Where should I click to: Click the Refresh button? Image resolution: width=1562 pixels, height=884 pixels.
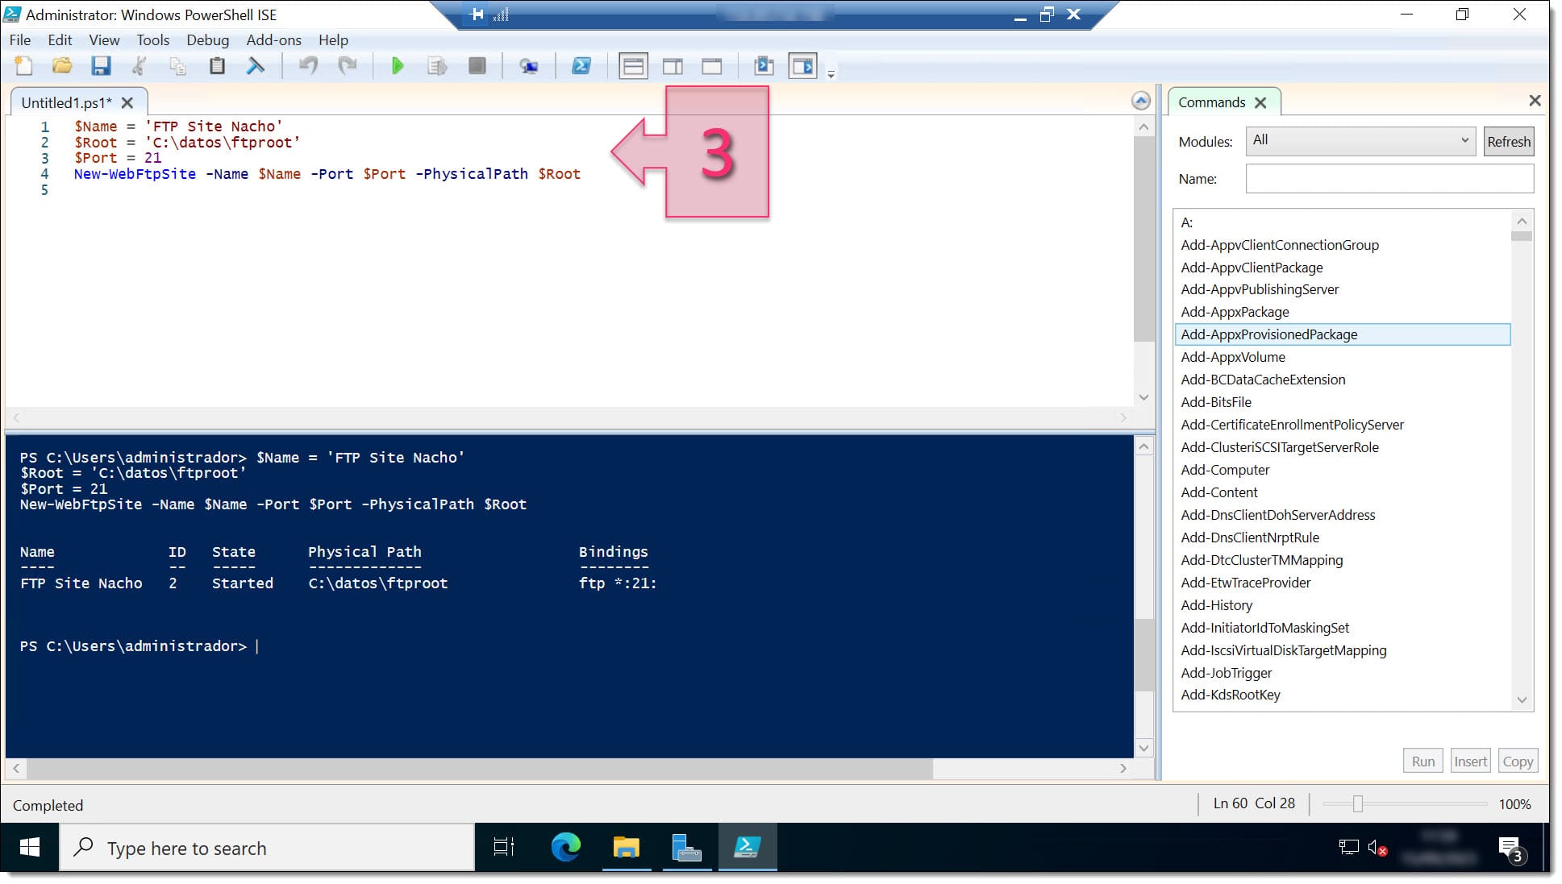coord(1508,141)
